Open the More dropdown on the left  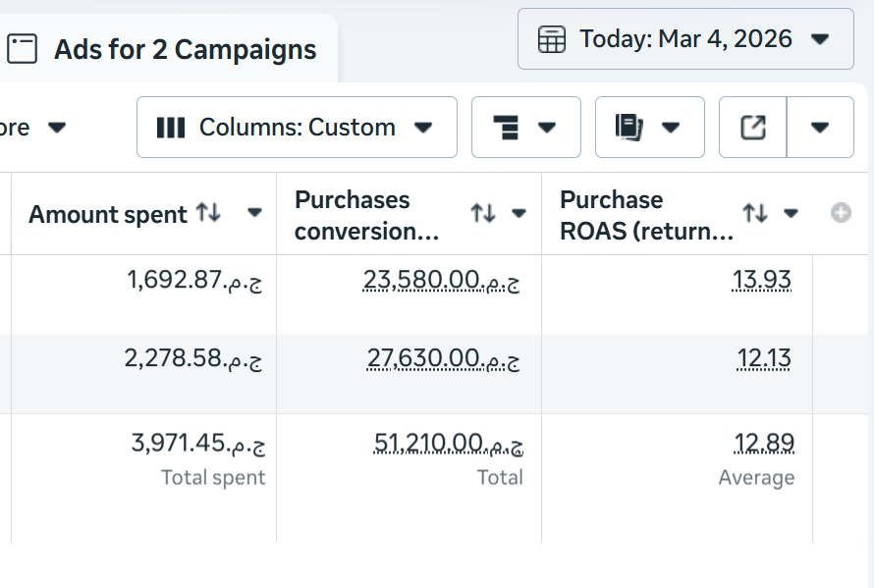33,128
